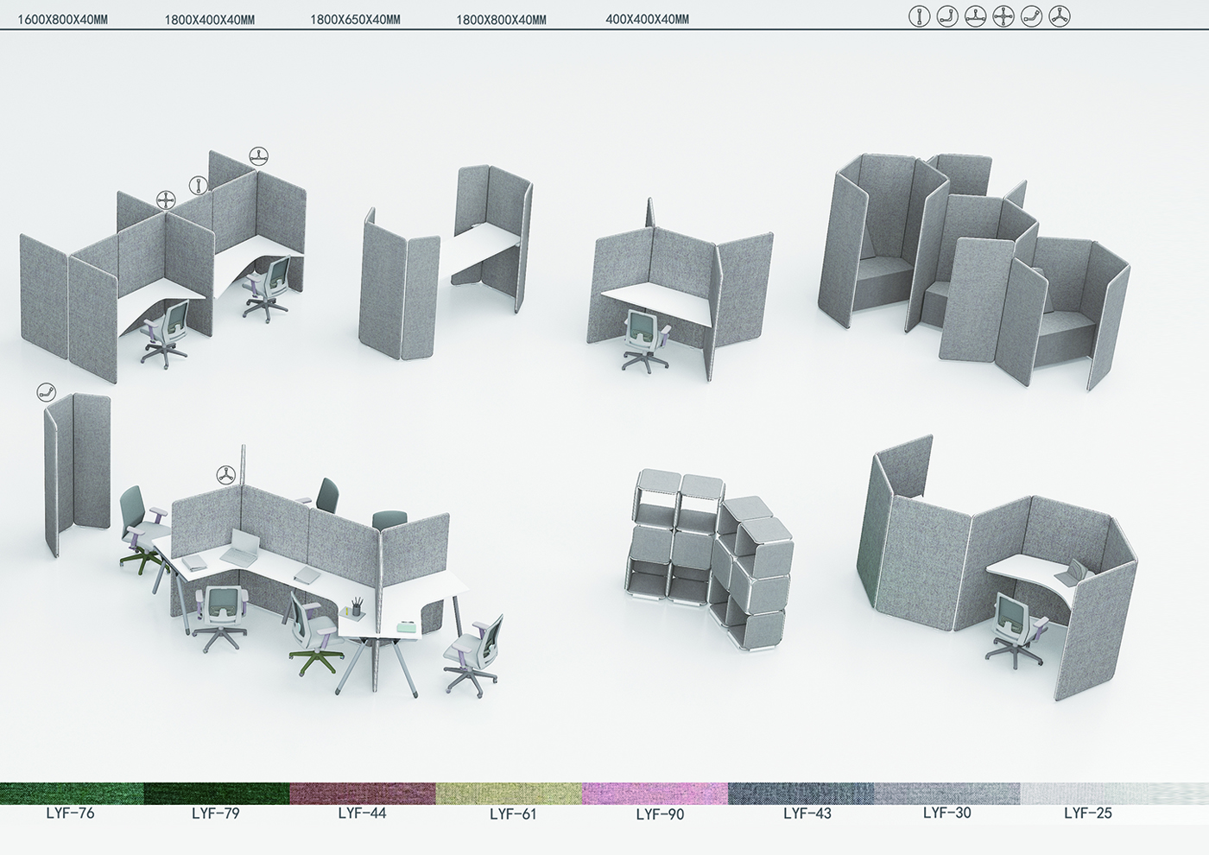Pick the LYF-43 dark grey fabric swatch
Viewport: 1209px width, 855px height.
click(801, 794)
